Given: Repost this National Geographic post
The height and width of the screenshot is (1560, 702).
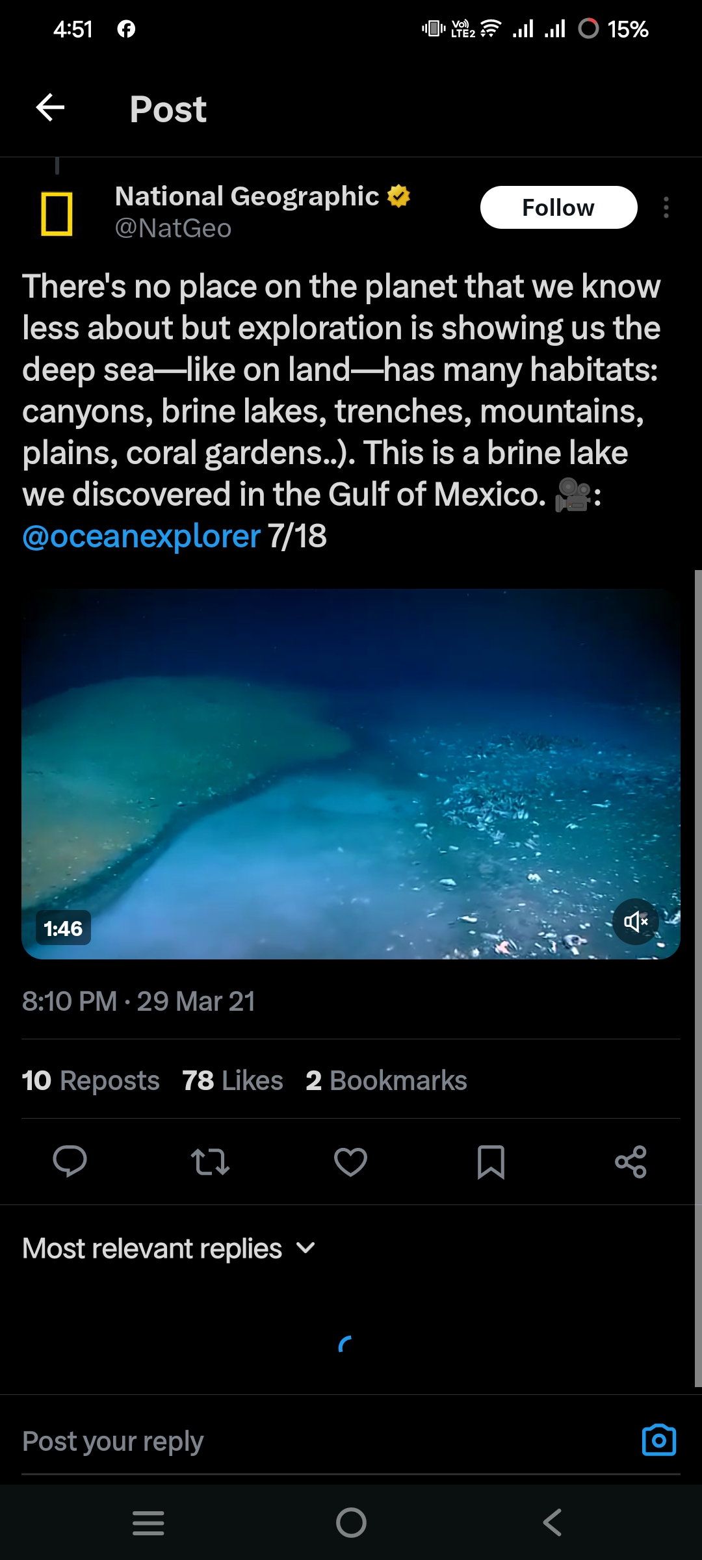Looking at the screenshot, I should tap(210, 1162).
